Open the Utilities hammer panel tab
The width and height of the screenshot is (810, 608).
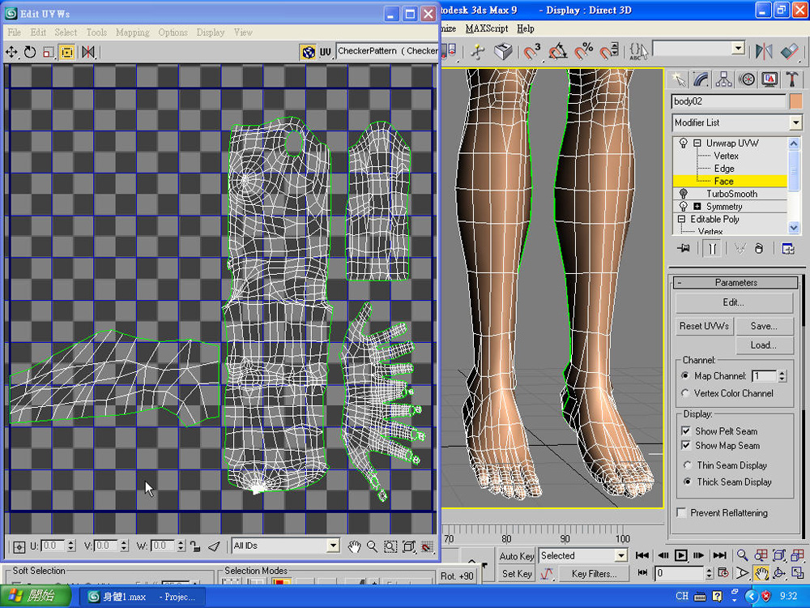791,79
